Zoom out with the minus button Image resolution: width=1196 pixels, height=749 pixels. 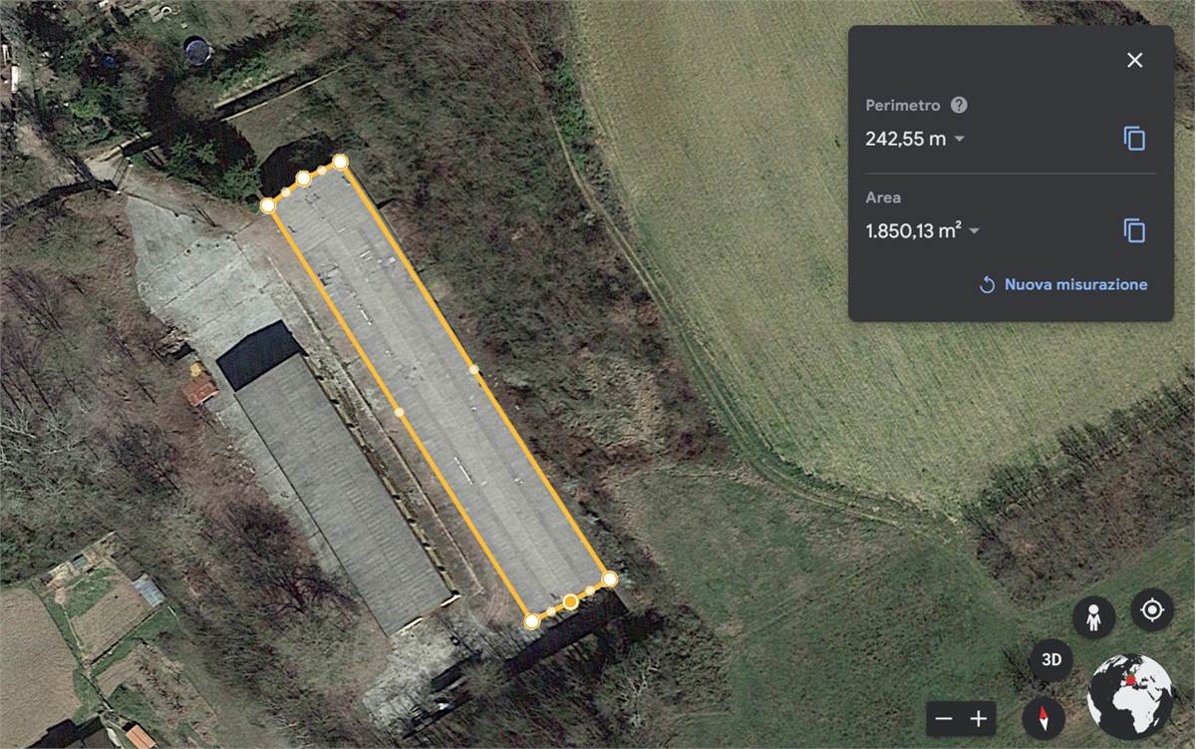pos(944,718)
